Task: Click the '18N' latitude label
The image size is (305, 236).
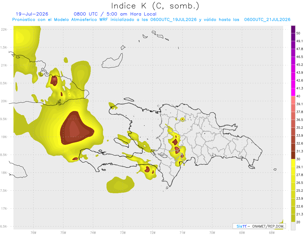Action: click(4, 173)
